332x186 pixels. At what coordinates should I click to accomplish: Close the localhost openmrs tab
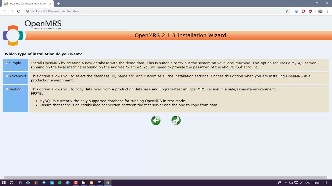50,4
